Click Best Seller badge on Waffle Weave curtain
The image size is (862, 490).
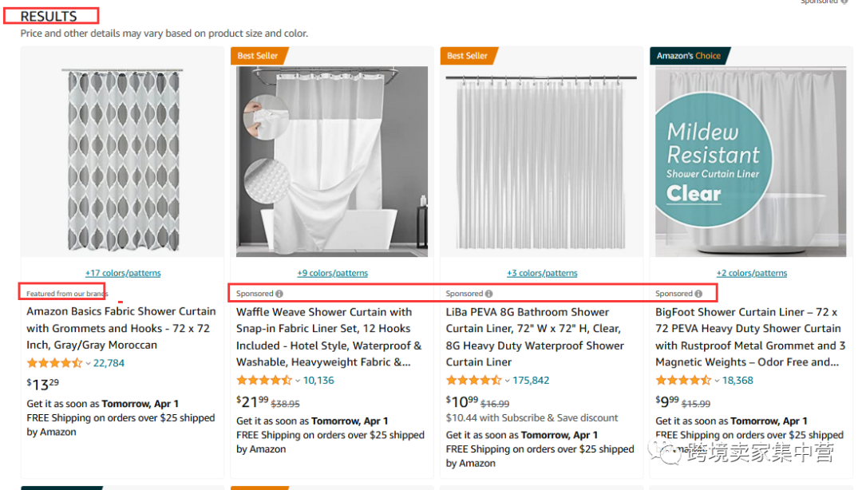258,56
